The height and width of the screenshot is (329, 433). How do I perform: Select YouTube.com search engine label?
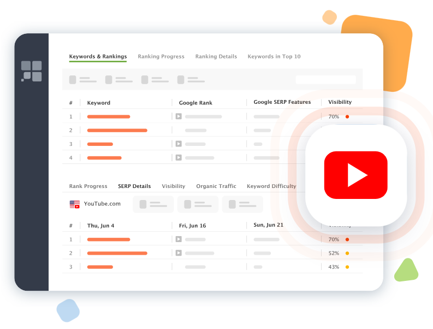coord(102,204)
